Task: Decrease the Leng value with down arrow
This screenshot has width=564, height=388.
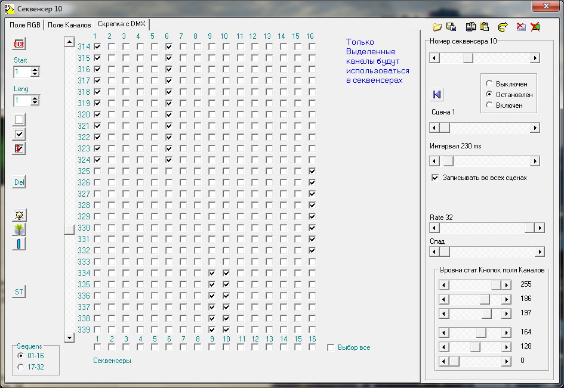Action: [35, 103]
